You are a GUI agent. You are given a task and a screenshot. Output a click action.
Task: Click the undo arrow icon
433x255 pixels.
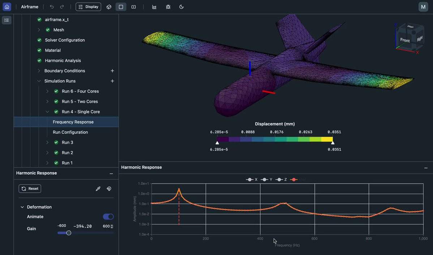[x=52, y=7]
